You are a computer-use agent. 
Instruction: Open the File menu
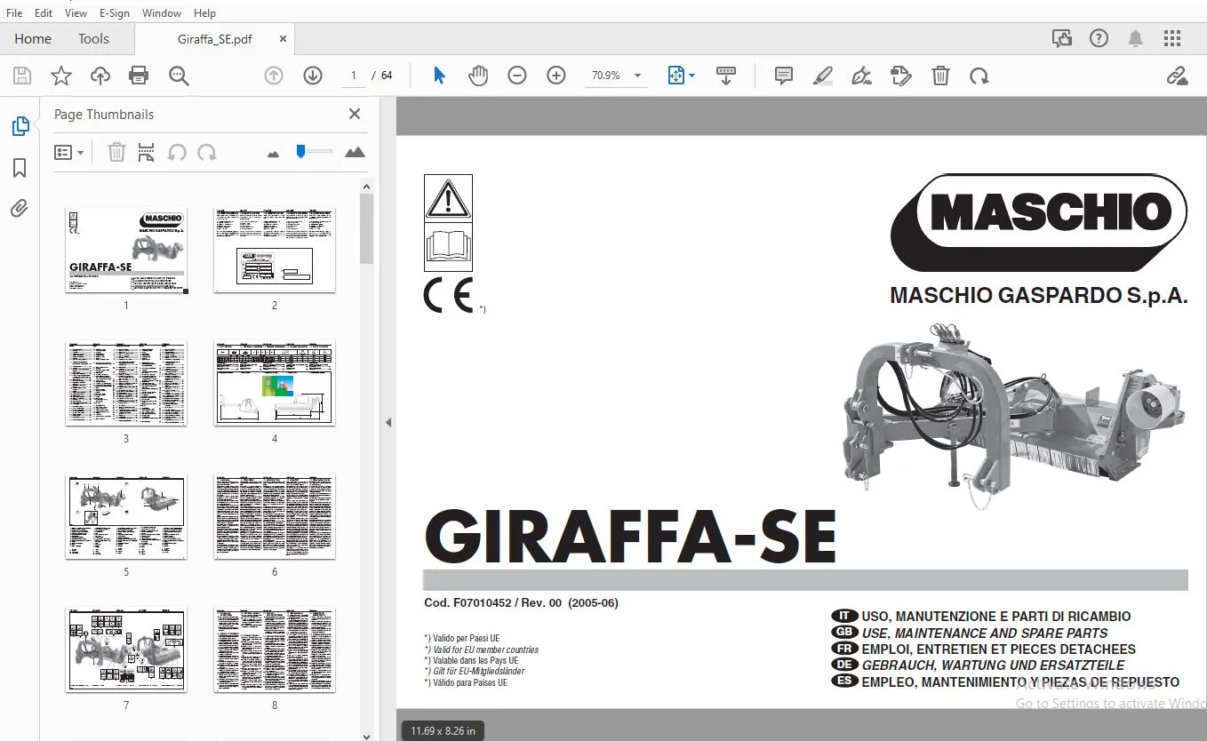(14, 13)
